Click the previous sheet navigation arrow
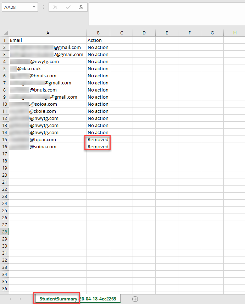The width and height of the screenshot is (245, 304). pyautogui.click(x=10, y=299)
